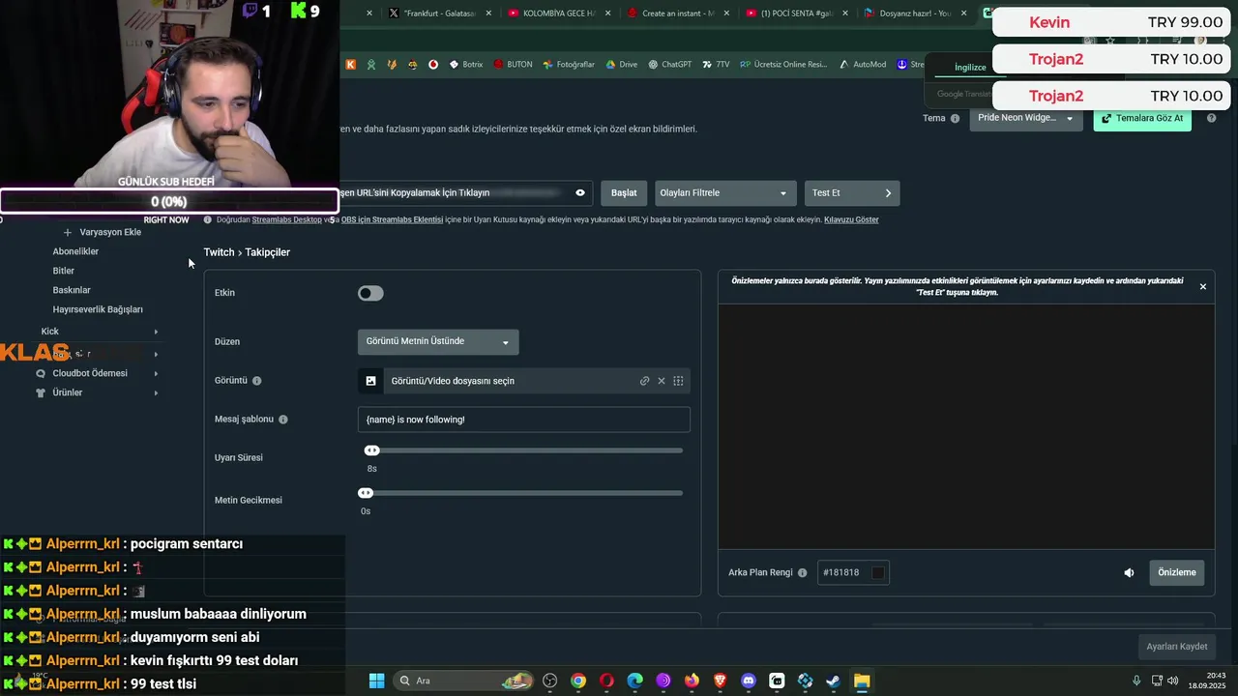Click the Arka Plan Rengi color swatch
The image size is (1238, 696).
(x=878, y=572)
